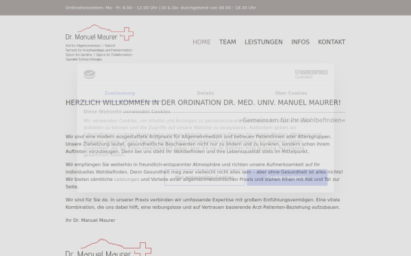Switch to the Details tab
Screen dimensions: 411x256
[206, 94]
